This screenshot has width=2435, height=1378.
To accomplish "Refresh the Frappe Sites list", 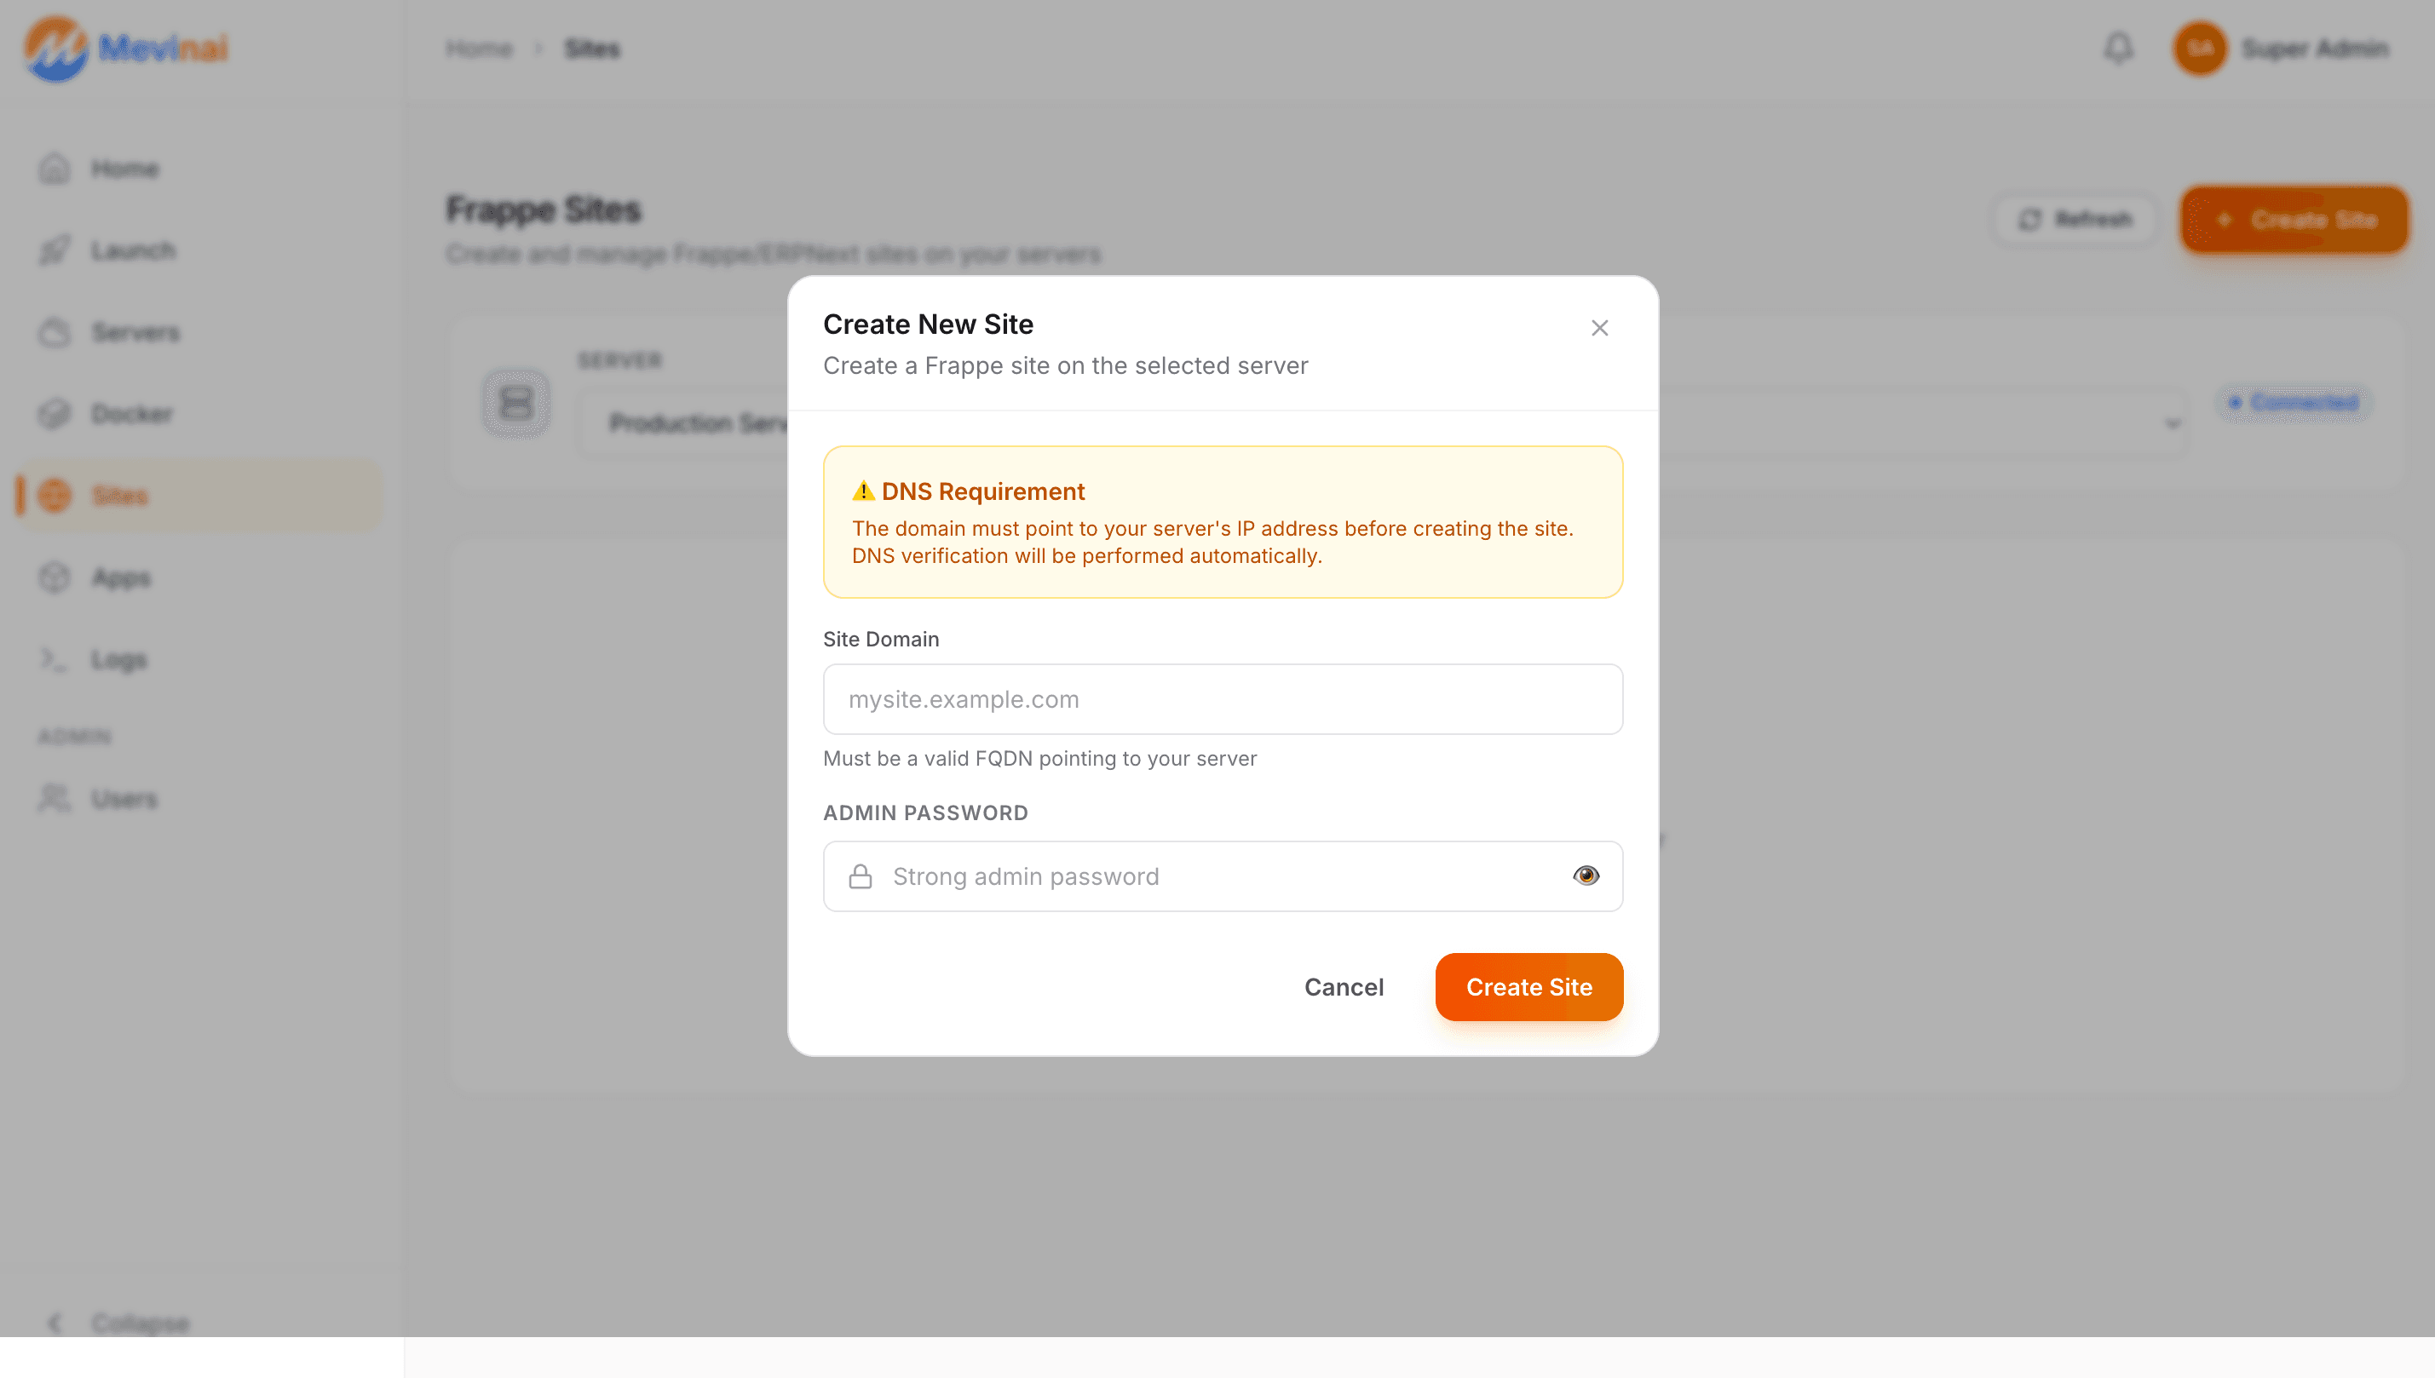I will [2075, 220].
